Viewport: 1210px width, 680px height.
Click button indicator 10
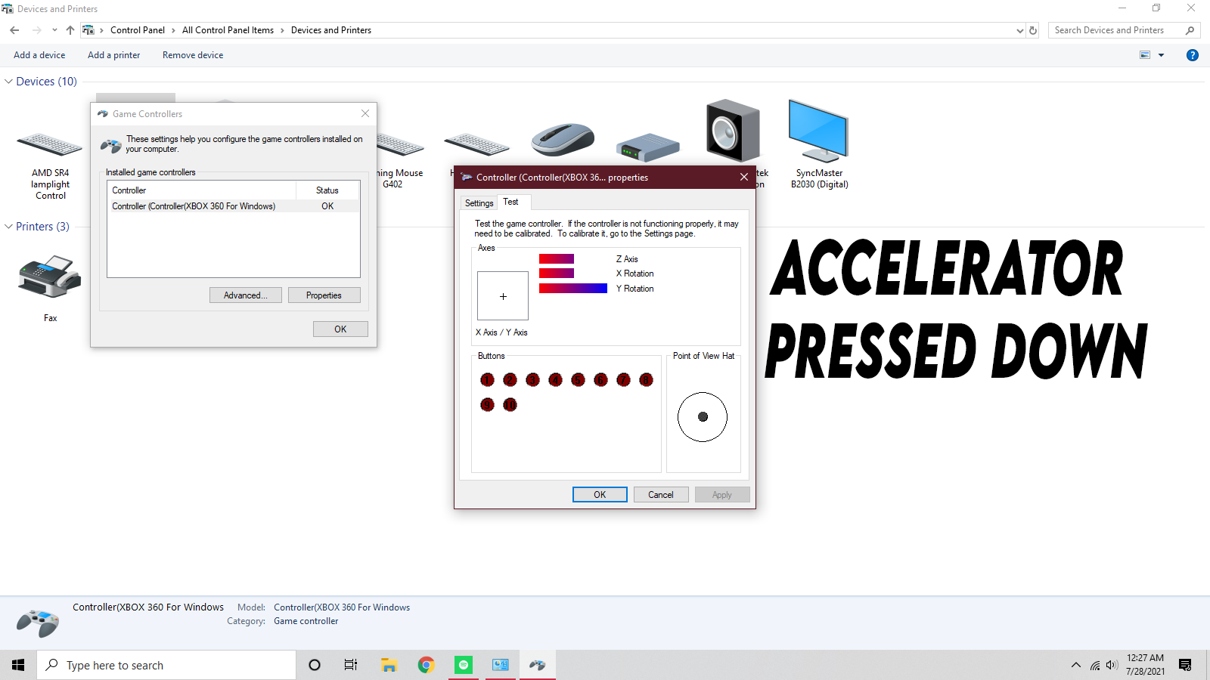pos(510,405)
